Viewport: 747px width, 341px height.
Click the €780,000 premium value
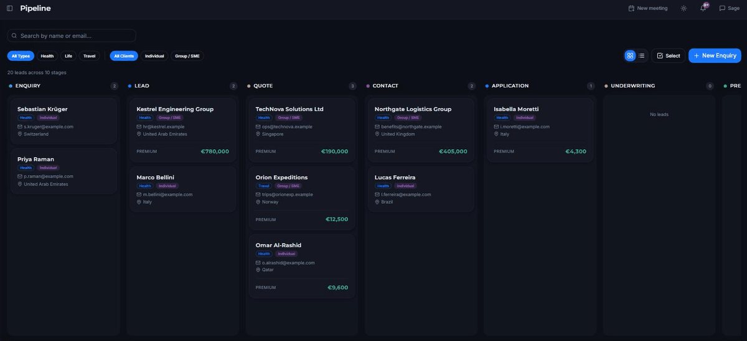point(215,151)
